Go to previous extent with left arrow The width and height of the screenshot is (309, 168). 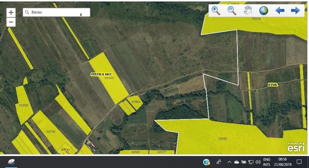point(279,10)
